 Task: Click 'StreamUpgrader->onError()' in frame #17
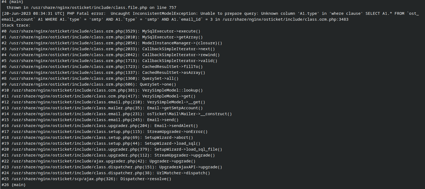click(x=177, y=132)
